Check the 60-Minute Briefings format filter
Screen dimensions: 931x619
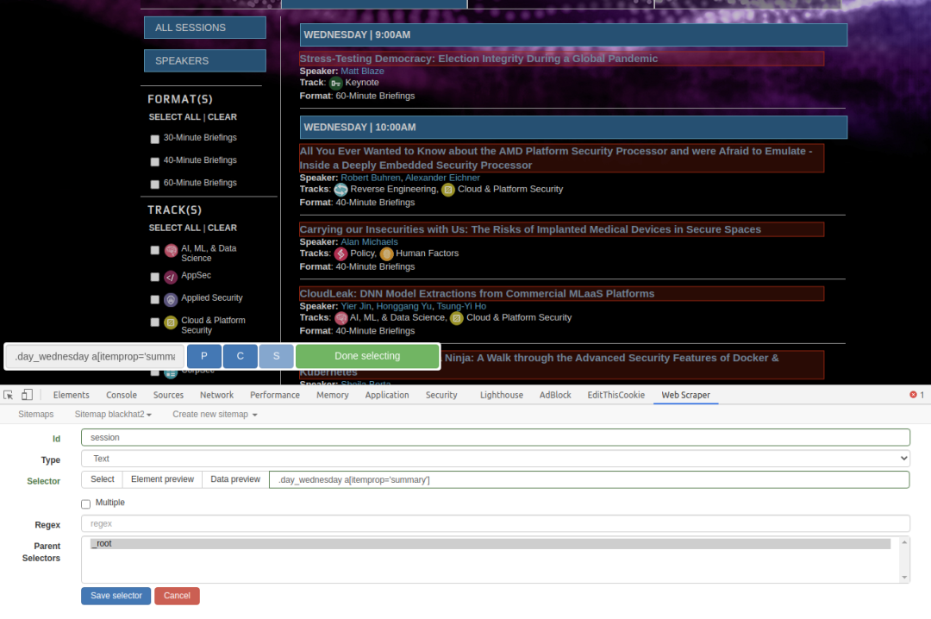point(155,184)
